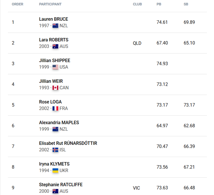Sort by the ORDER column header
The width and height of the screenshot is (214, 195).
17,4
